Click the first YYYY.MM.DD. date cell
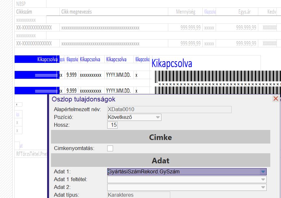This screenshot has height=198, width=281. tap(119, 75)
